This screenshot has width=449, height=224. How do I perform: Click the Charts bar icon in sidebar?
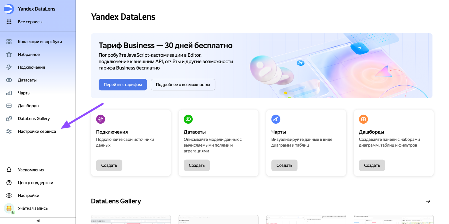[x=9, y=93]
